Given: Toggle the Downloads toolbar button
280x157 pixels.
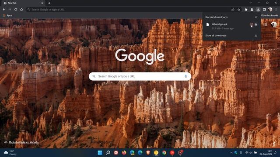Looking at the screenshot, I should tap(258, 10).
